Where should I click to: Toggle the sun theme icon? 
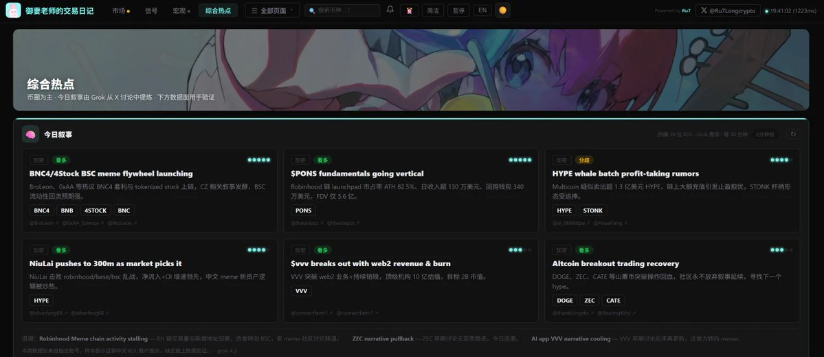click(x=502, y=10)
